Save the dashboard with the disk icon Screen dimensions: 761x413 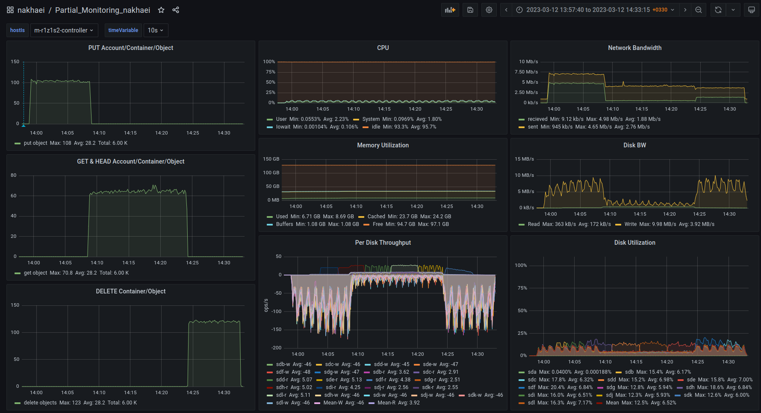click(470, 10)
